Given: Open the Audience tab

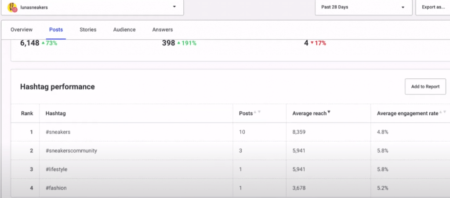Looking at the screenshot, I should (124, 29).
